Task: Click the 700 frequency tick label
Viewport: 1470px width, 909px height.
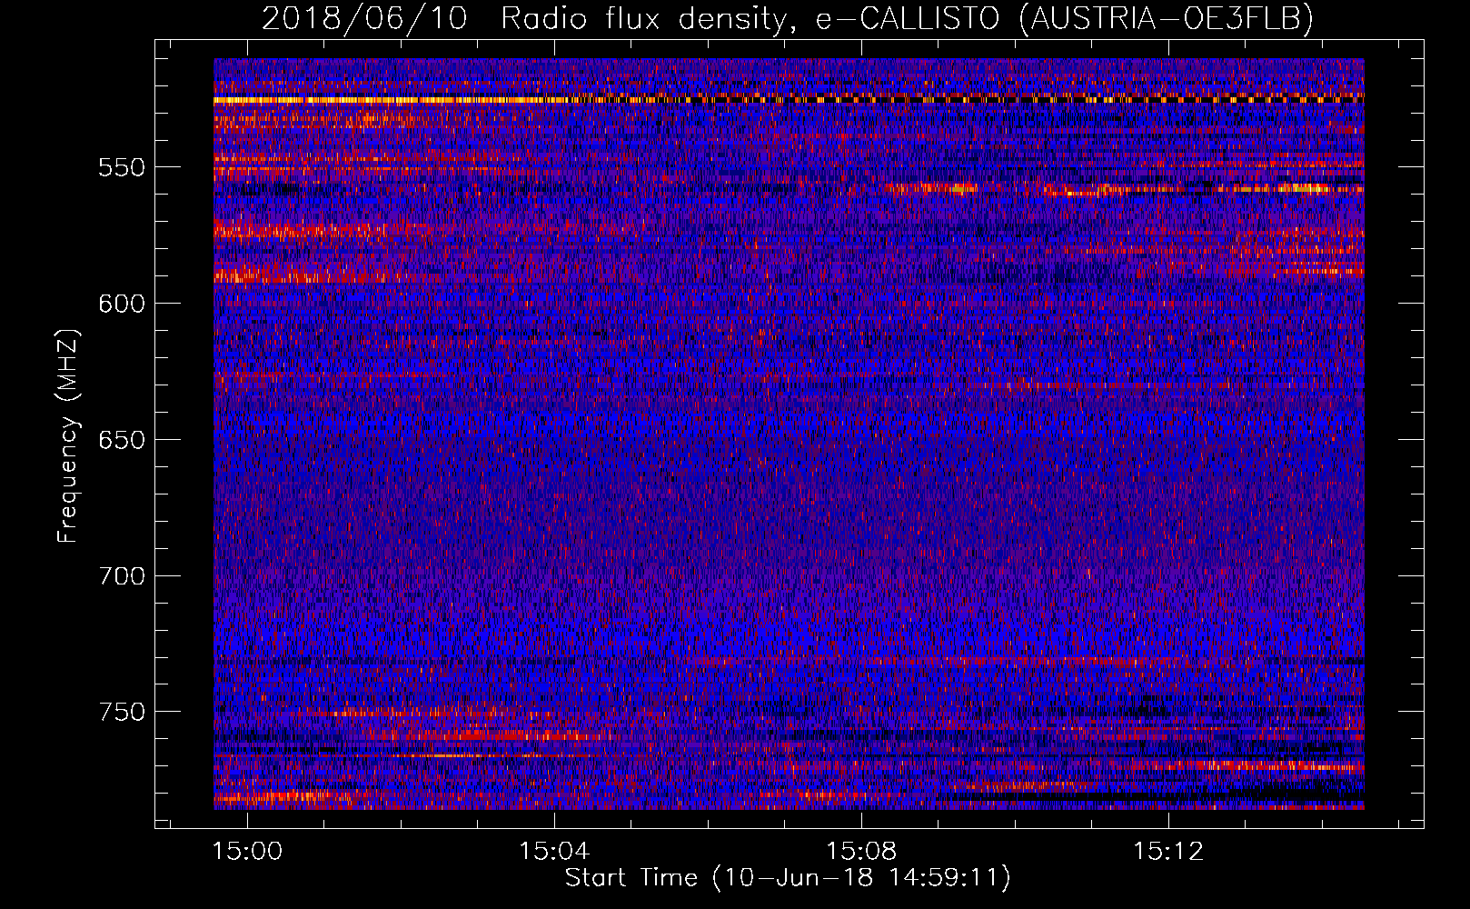Action: (x=122, y=576)
